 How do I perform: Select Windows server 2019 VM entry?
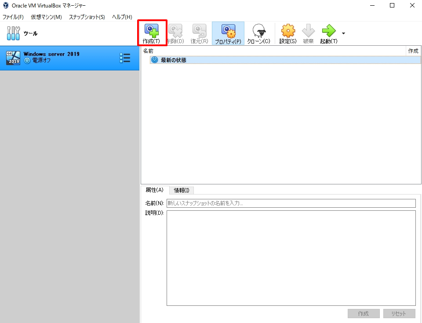pyautogui.click(x=70, y=58)
